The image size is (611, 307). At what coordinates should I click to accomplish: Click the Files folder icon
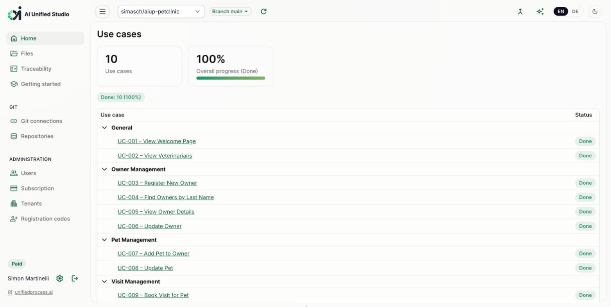tap(14, 54)
